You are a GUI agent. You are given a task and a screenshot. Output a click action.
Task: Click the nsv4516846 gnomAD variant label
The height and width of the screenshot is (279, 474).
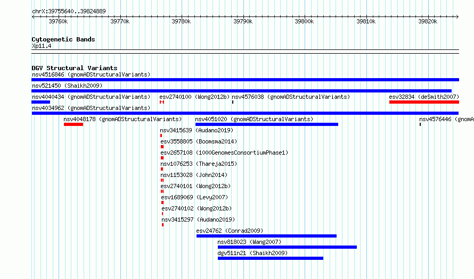91,74
